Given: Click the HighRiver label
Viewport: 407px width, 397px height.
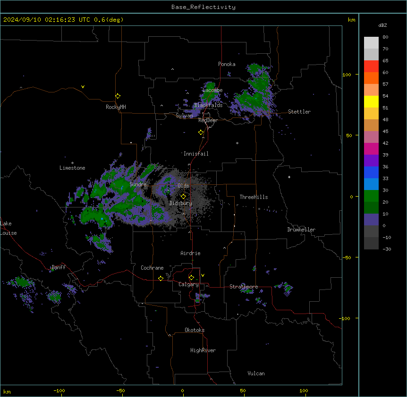Looking at the screenshot, I should (203, 350).
